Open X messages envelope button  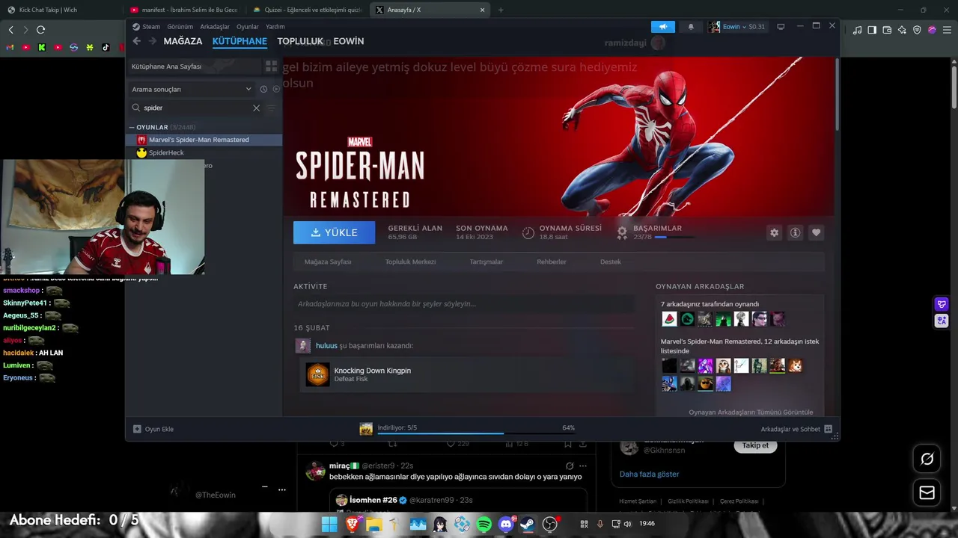point(927,492)
